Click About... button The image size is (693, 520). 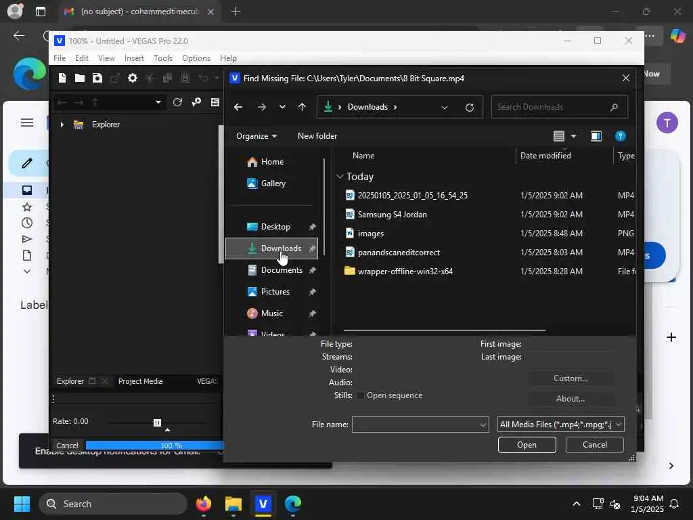571,399
